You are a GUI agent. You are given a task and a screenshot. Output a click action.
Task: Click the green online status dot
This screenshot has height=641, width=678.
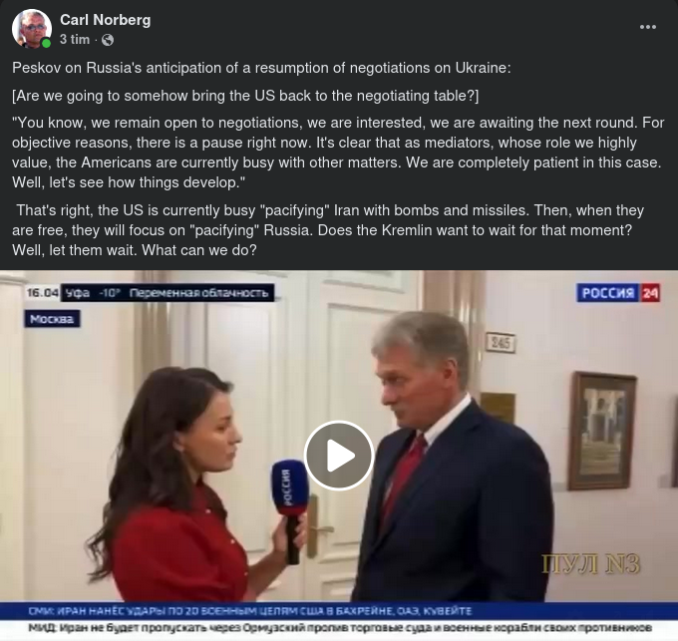coord(46,43)
